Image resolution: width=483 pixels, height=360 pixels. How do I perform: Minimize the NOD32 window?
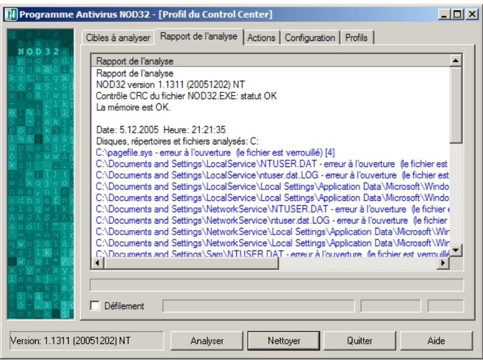[x=444, y=14]
